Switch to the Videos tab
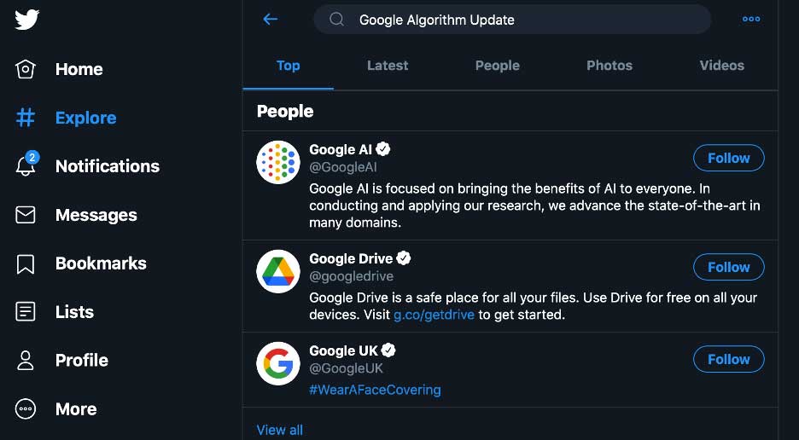The height and width of the screenshot is (440, 799). [x=721, y=66]
